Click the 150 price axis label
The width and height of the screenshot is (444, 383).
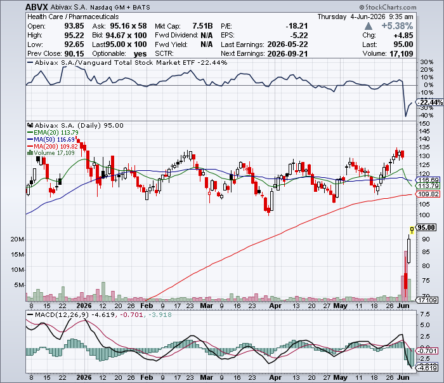coord(424,124)
